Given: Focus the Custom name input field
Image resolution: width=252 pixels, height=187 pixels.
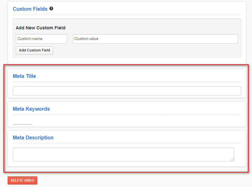Looking at the screenshot, I should click(41, 39).
